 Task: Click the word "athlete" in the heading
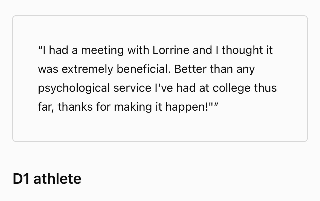click(57, 179)
